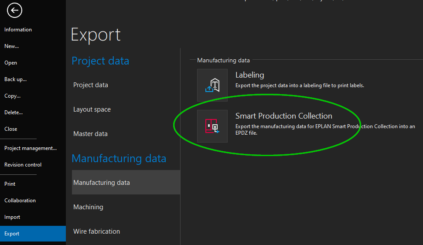Open the Collaboration page
423x245 pixels.
coord(20,201)
